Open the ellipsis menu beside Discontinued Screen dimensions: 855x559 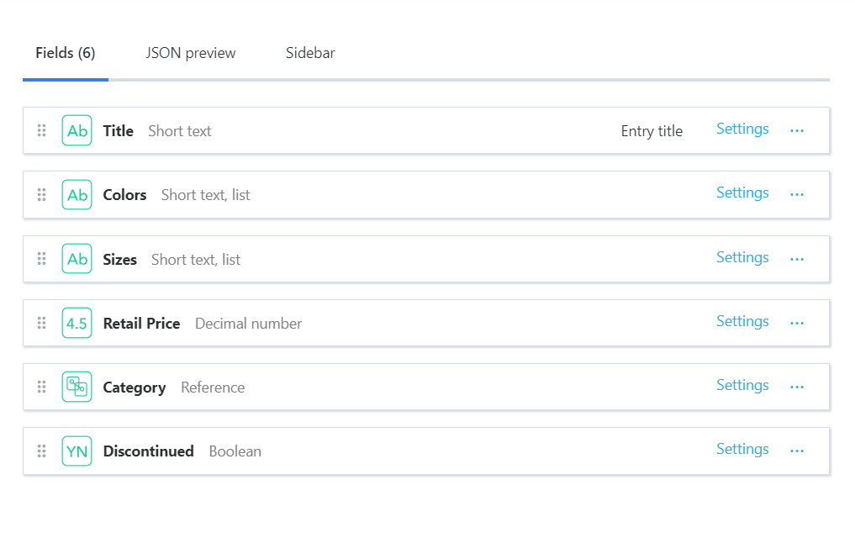coord(796,451)
